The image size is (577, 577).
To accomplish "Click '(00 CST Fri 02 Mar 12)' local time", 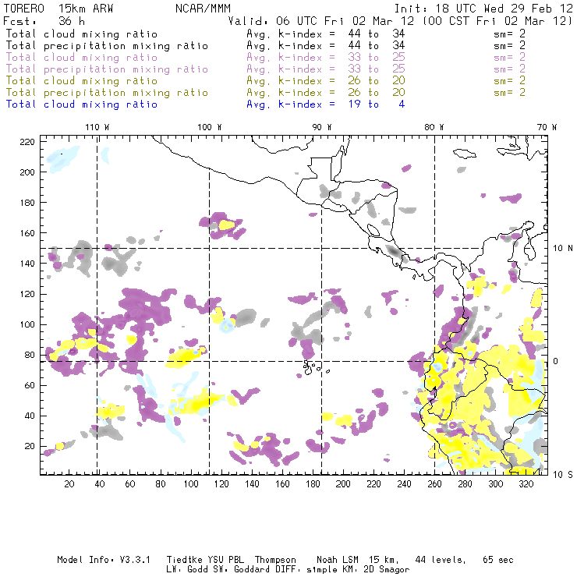I will click(x=497, y=20).
